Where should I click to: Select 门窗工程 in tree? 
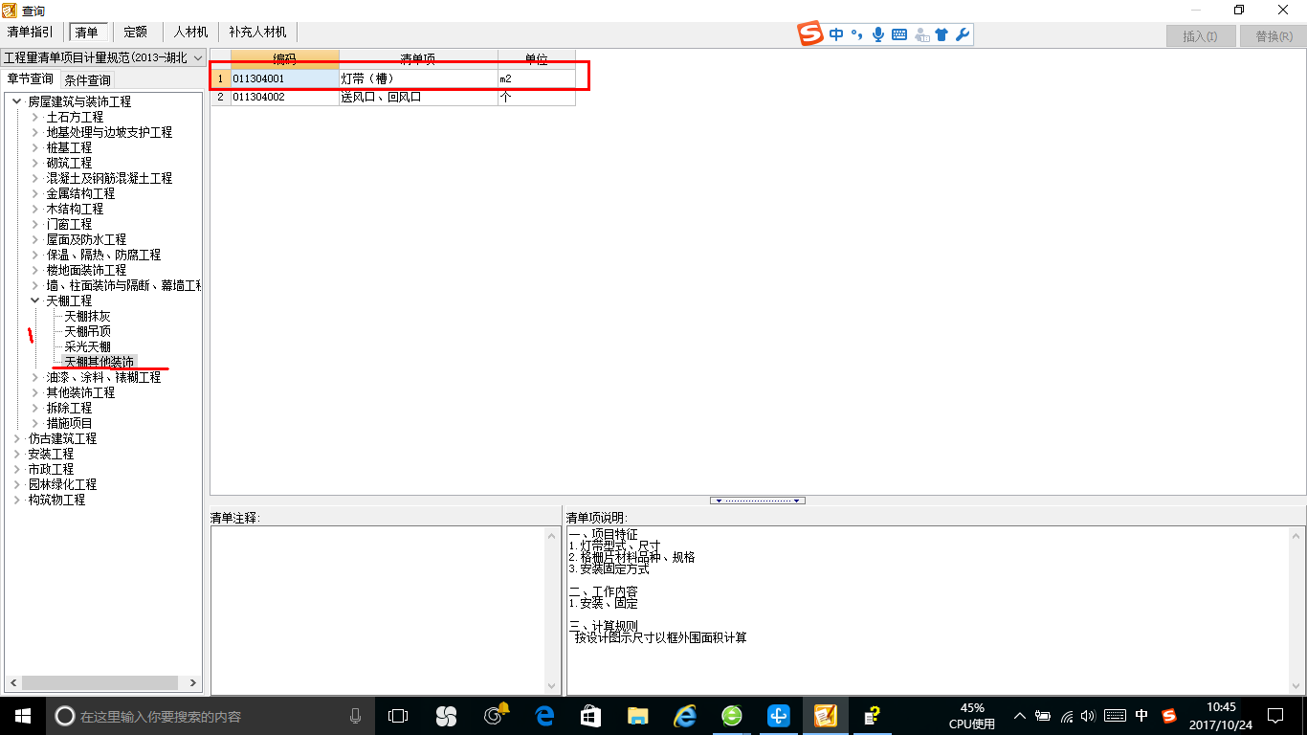tap(70, 224)
